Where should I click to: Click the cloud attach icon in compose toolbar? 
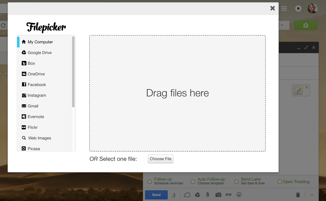187,195
